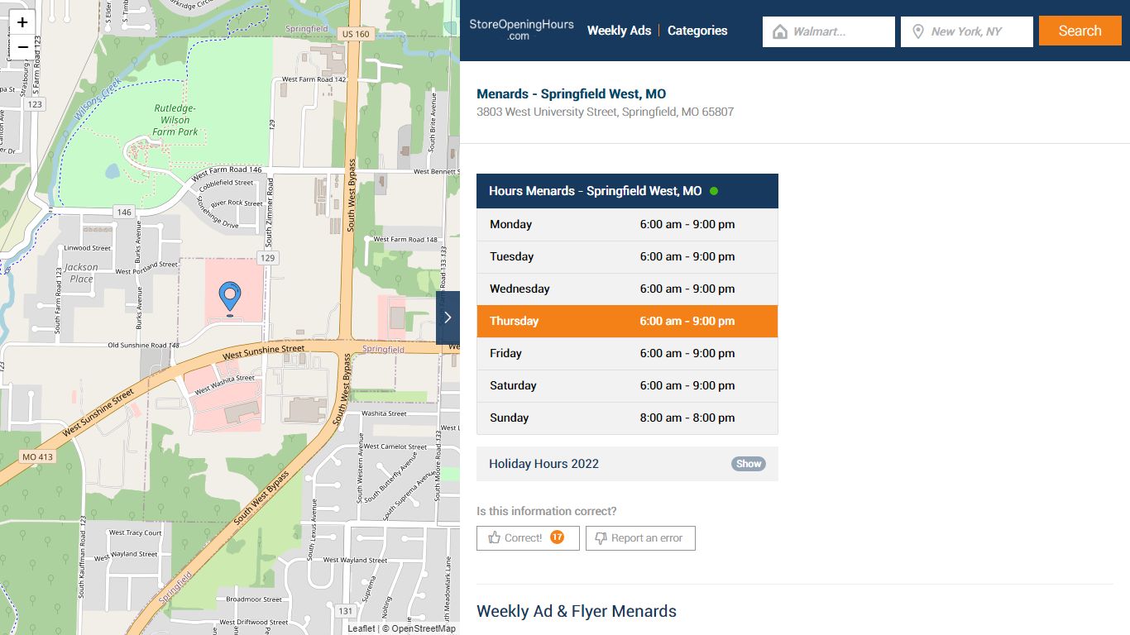Open the Categories menu
Screen dimensions: 1130x635
(697, 31)
